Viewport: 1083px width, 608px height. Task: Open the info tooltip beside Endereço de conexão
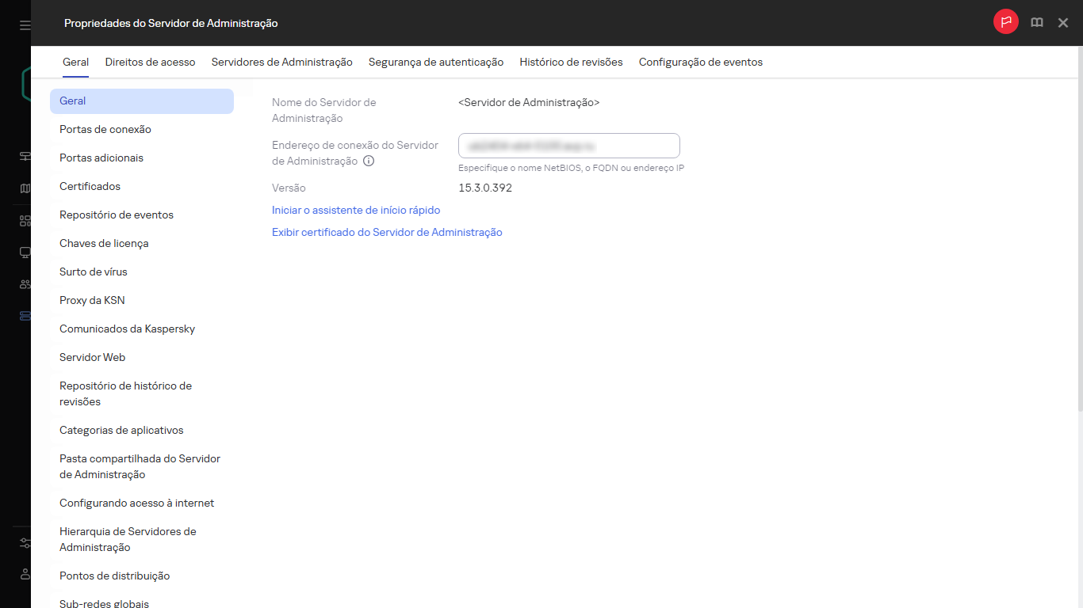point(368,161)
